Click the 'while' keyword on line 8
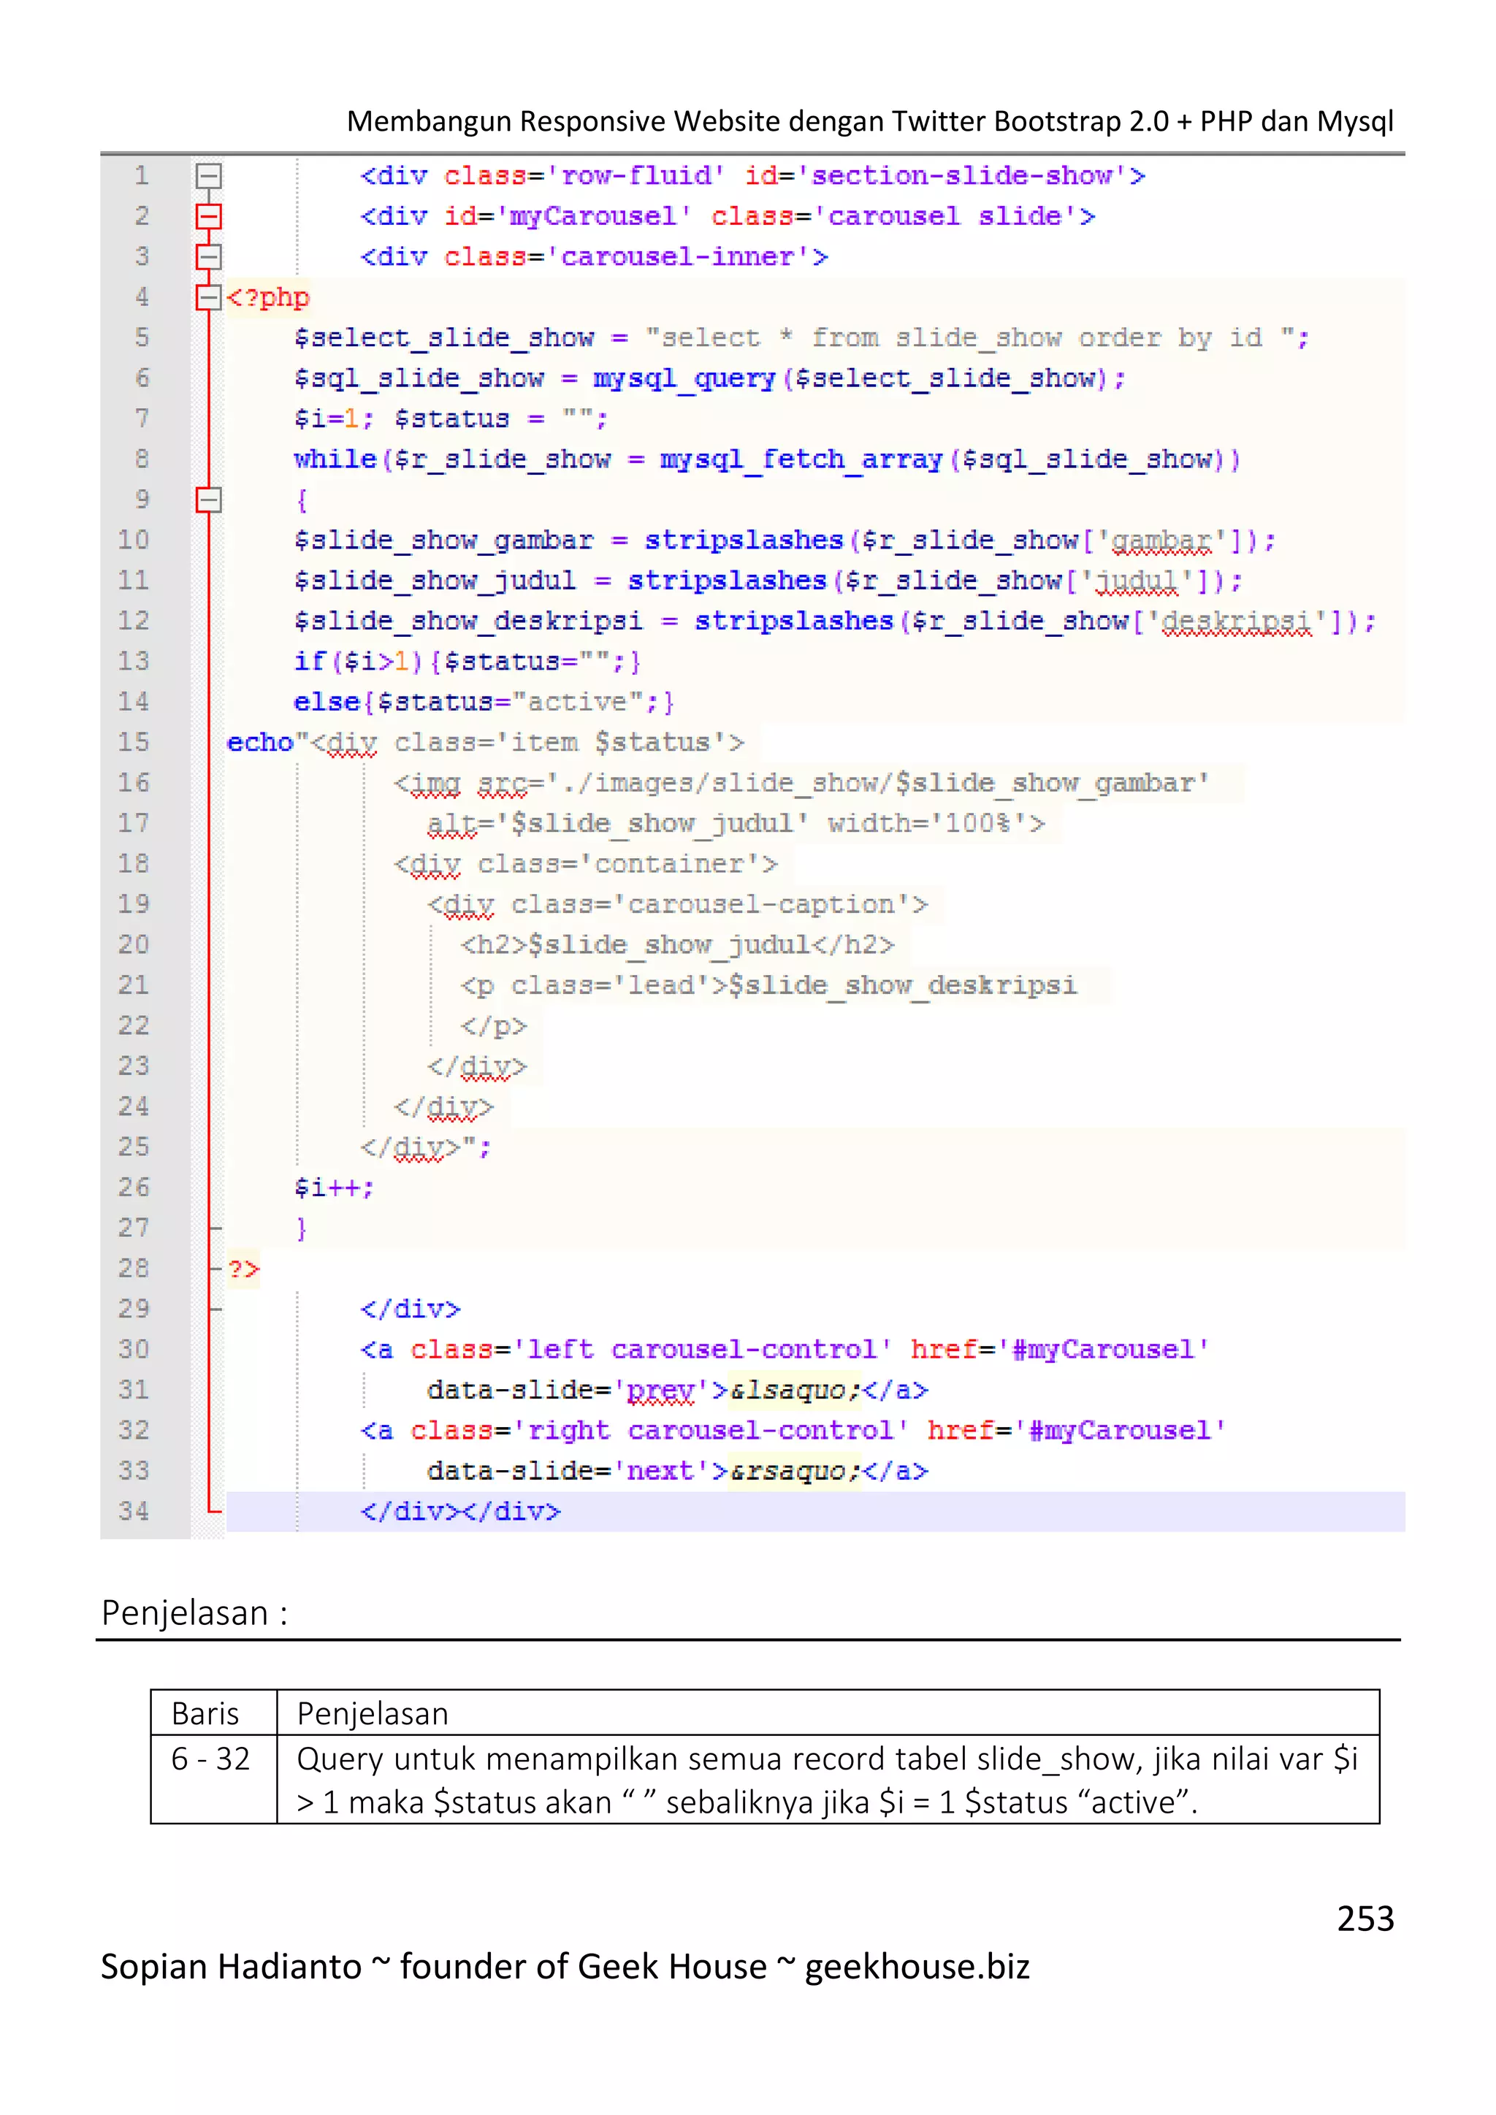Screen dimensions: 1496x2115 [x=335, y=459]
